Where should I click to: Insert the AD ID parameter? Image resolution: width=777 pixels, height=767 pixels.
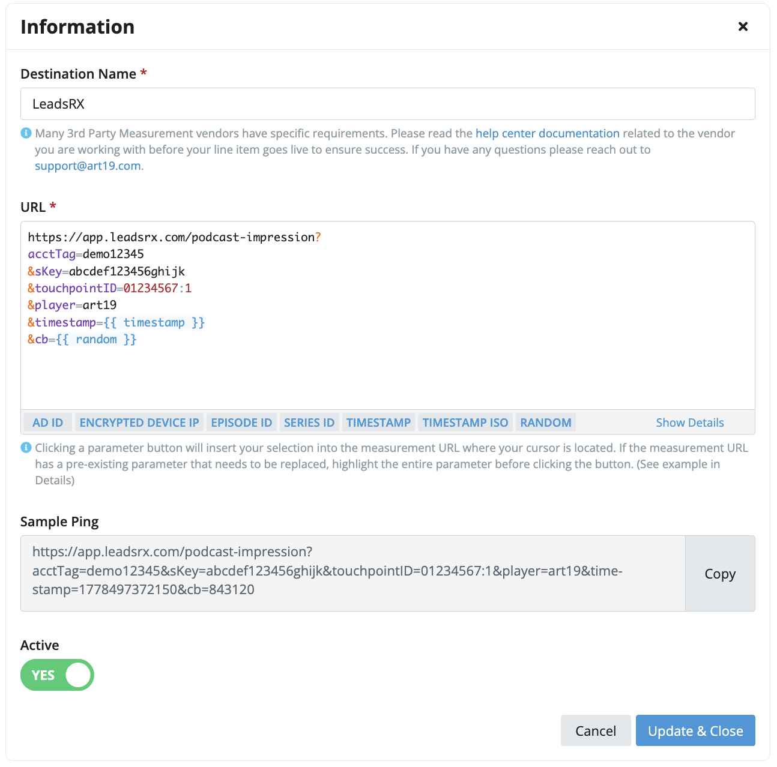48,423
